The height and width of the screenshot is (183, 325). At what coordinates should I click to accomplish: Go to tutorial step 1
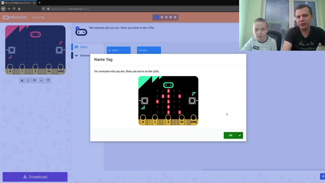[x=156, y=17]
